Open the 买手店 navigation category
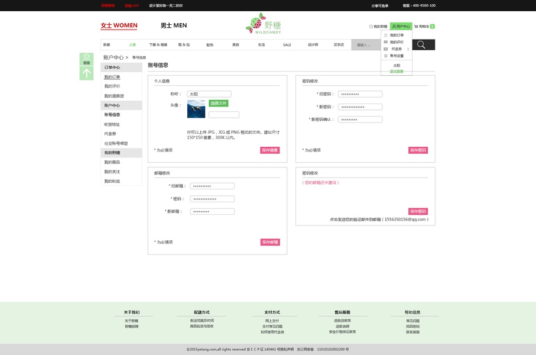 pos(339,45)
